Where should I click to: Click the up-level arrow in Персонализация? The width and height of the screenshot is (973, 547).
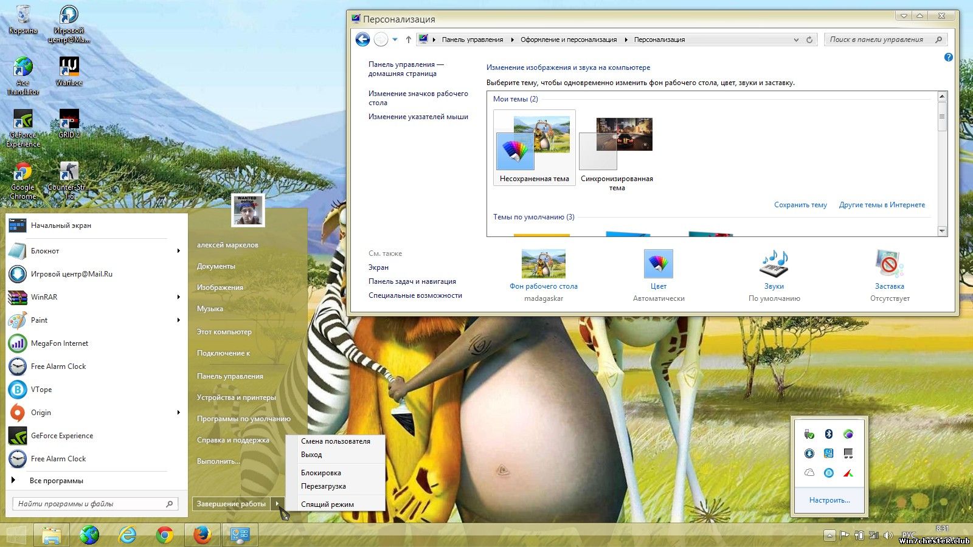coord(408,40)
